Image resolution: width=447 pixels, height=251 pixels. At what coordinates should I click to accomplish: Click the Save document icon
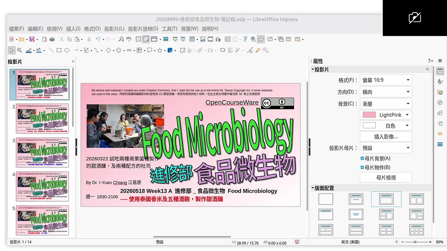click(32, 39)
